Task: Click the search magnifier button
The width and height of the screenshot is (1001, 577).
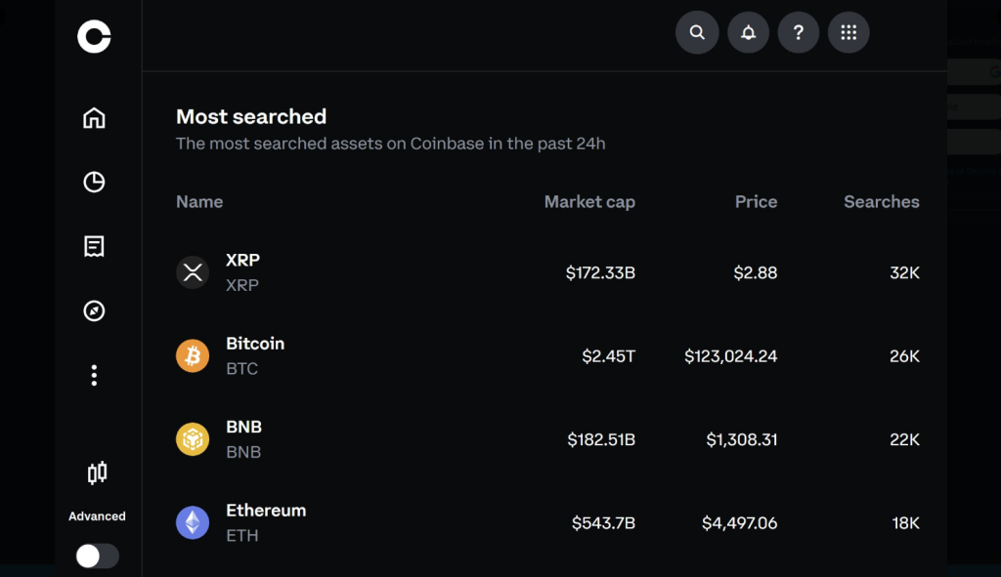Action: 697,32
